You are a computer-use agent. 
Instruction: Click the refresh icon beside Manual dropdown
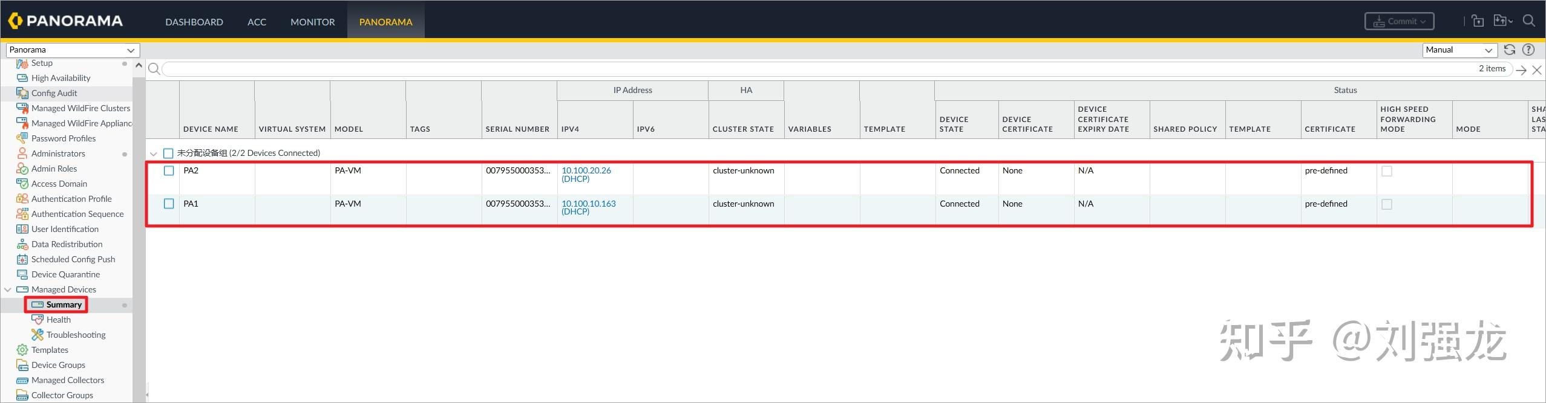1510,50
